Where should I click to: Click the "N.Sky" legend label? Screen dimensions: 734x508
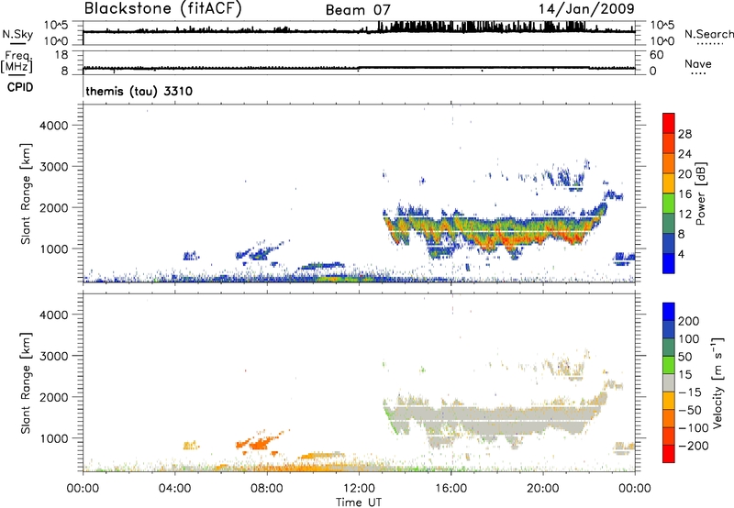pos(17,34)
